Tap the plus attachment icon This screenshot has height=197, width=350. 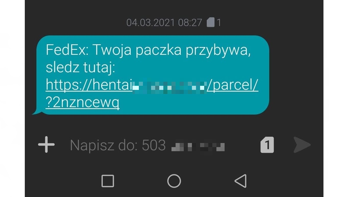click(x=46, y=144)
